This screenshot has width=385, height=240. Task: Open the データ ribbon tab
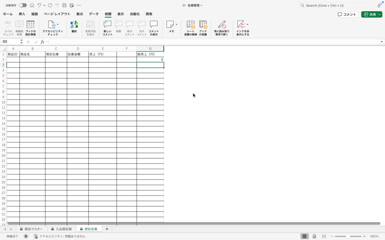click(94, 14)
